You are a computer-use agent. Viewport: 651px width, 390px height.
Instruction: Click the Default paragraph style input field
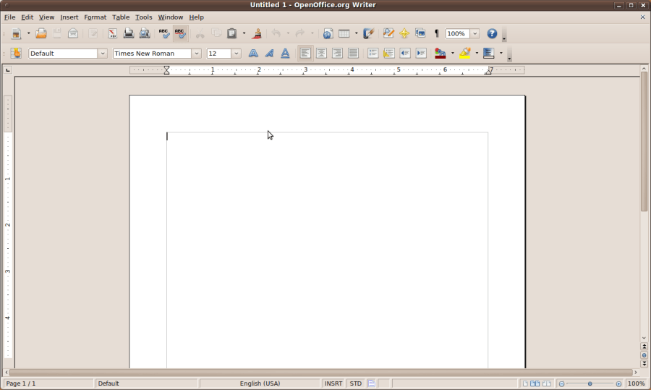pos(62,54)
